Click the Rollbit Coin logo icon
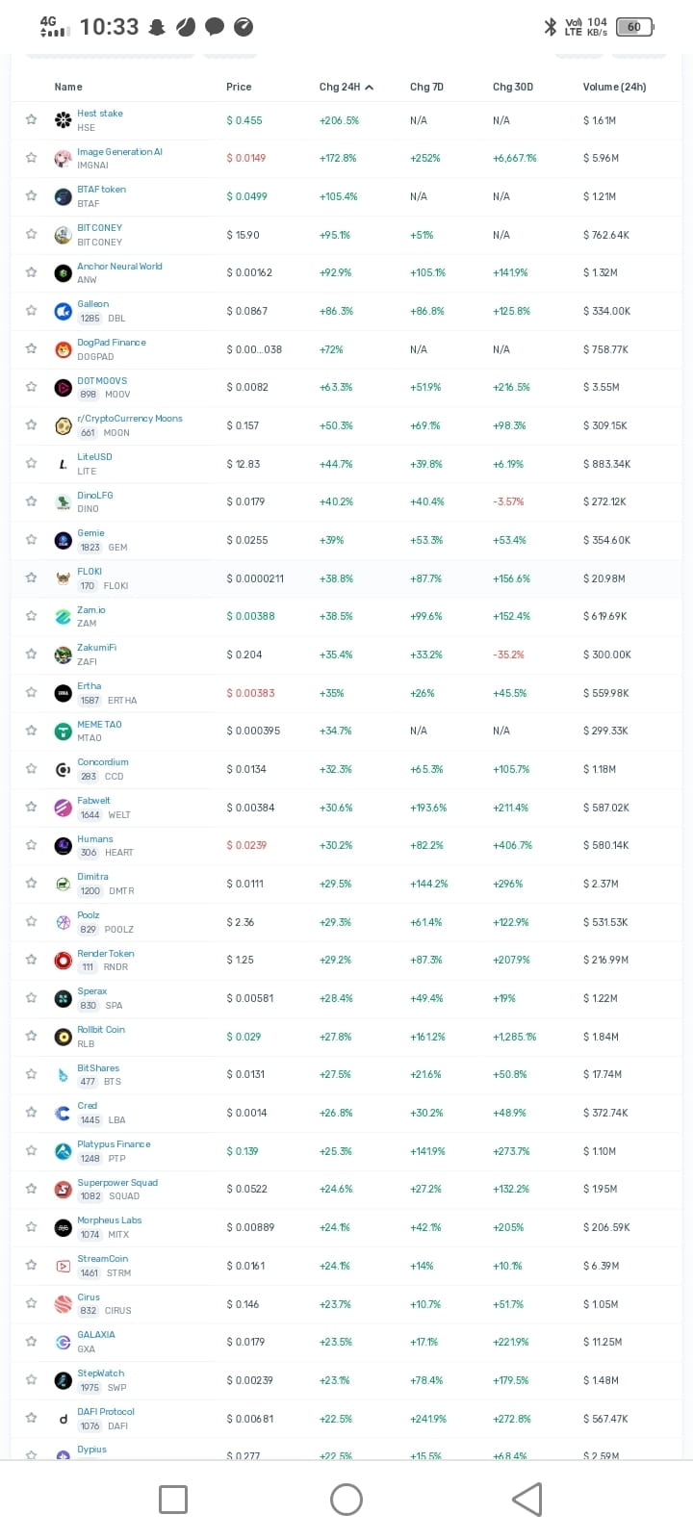693x1540 pixels. coord(63,1036)
